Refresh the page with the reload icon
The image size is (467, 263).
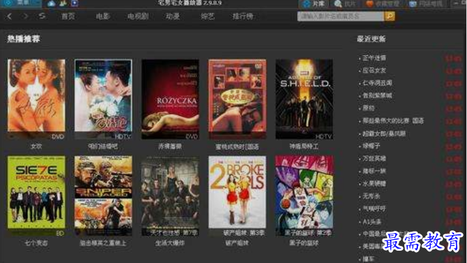42,16
